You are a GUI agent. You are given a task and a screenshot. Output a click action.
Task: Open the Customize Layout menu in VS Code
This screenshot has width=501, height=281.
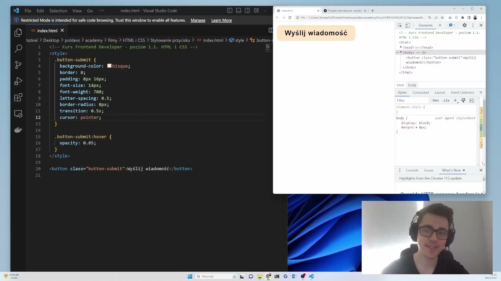coord(256,11)
